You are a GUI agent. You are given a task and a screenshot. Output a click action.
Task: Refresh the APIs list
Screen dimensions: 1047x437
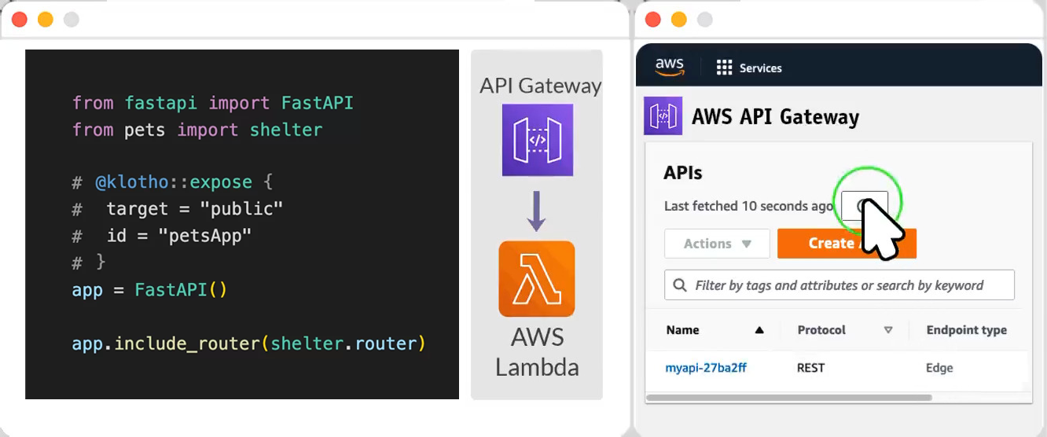tap(865, 206)
